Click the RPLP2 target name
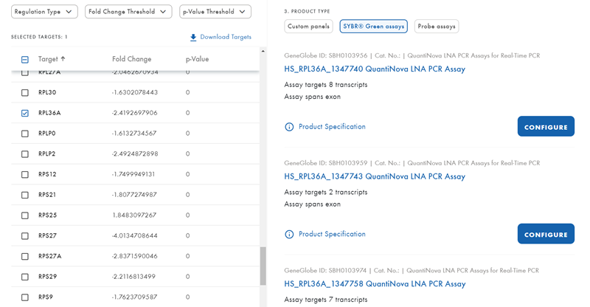The height and width of the screenshot is (307, 590). click(x=46, y=153)
